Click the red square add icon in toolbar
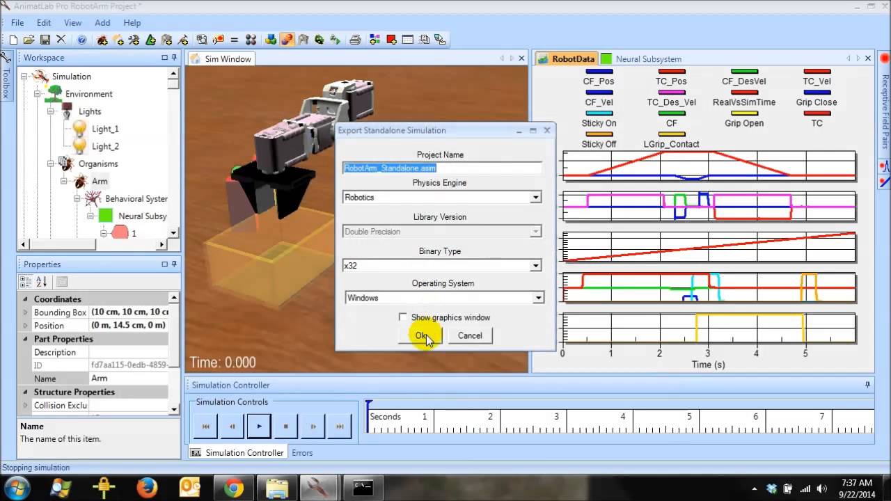The height and width of the screenshot is (501, 891). point(392,40)
